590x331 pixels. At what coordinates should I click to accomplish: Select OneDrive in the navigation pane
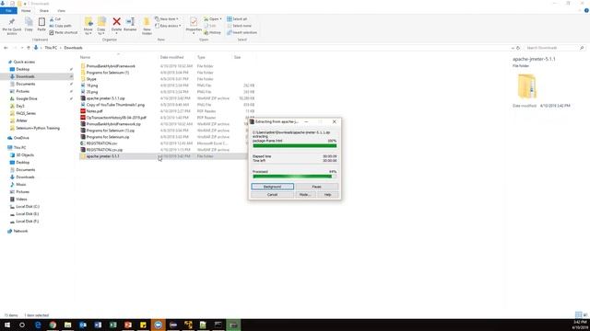pos(21,138)
